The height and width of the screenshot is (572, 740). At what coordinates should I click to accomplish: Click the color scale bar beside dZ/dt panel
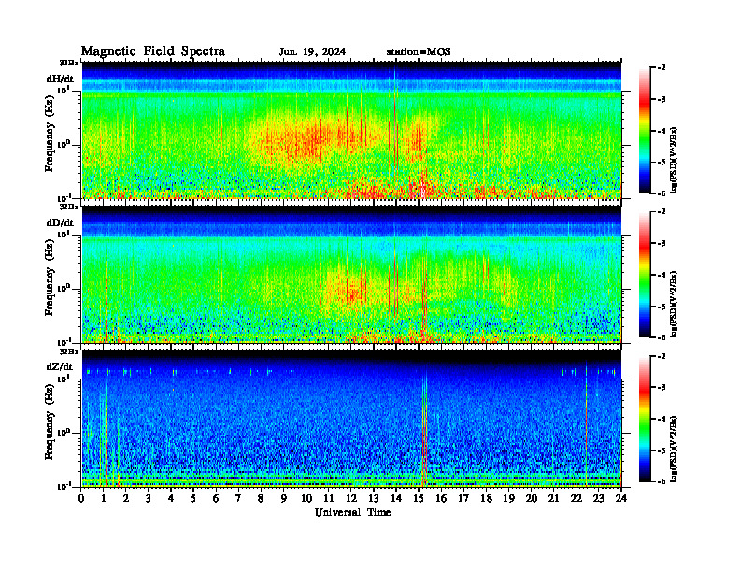[x=644, y=419]
